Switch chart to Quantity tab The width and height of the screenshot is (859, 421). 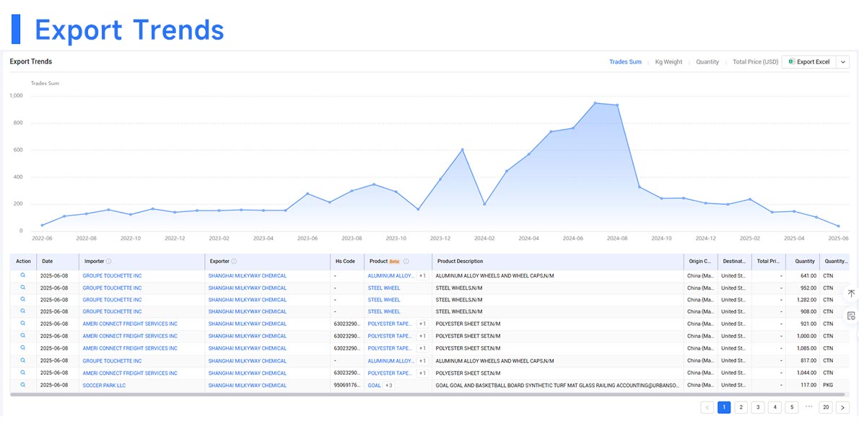point(707,62)
